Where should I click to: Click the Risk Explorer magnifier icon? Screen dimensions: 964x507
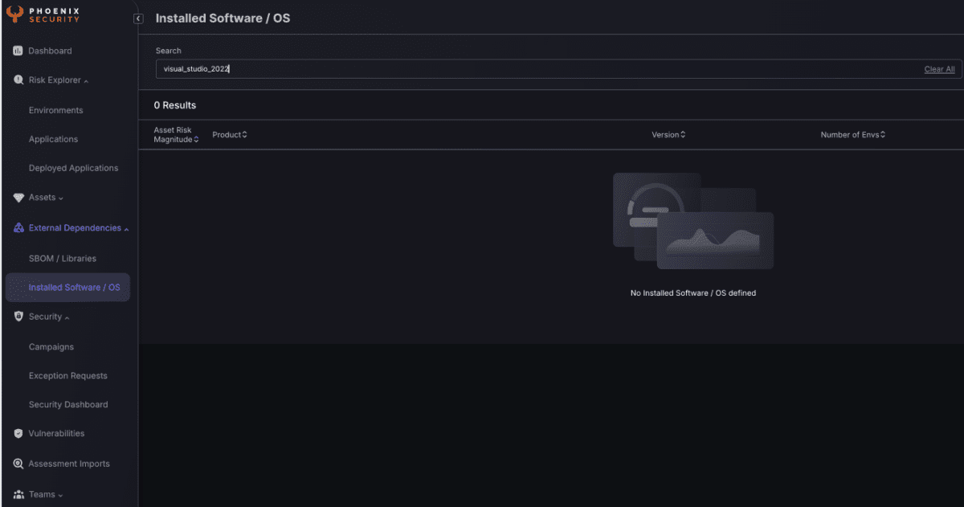[x=18, y=80]
